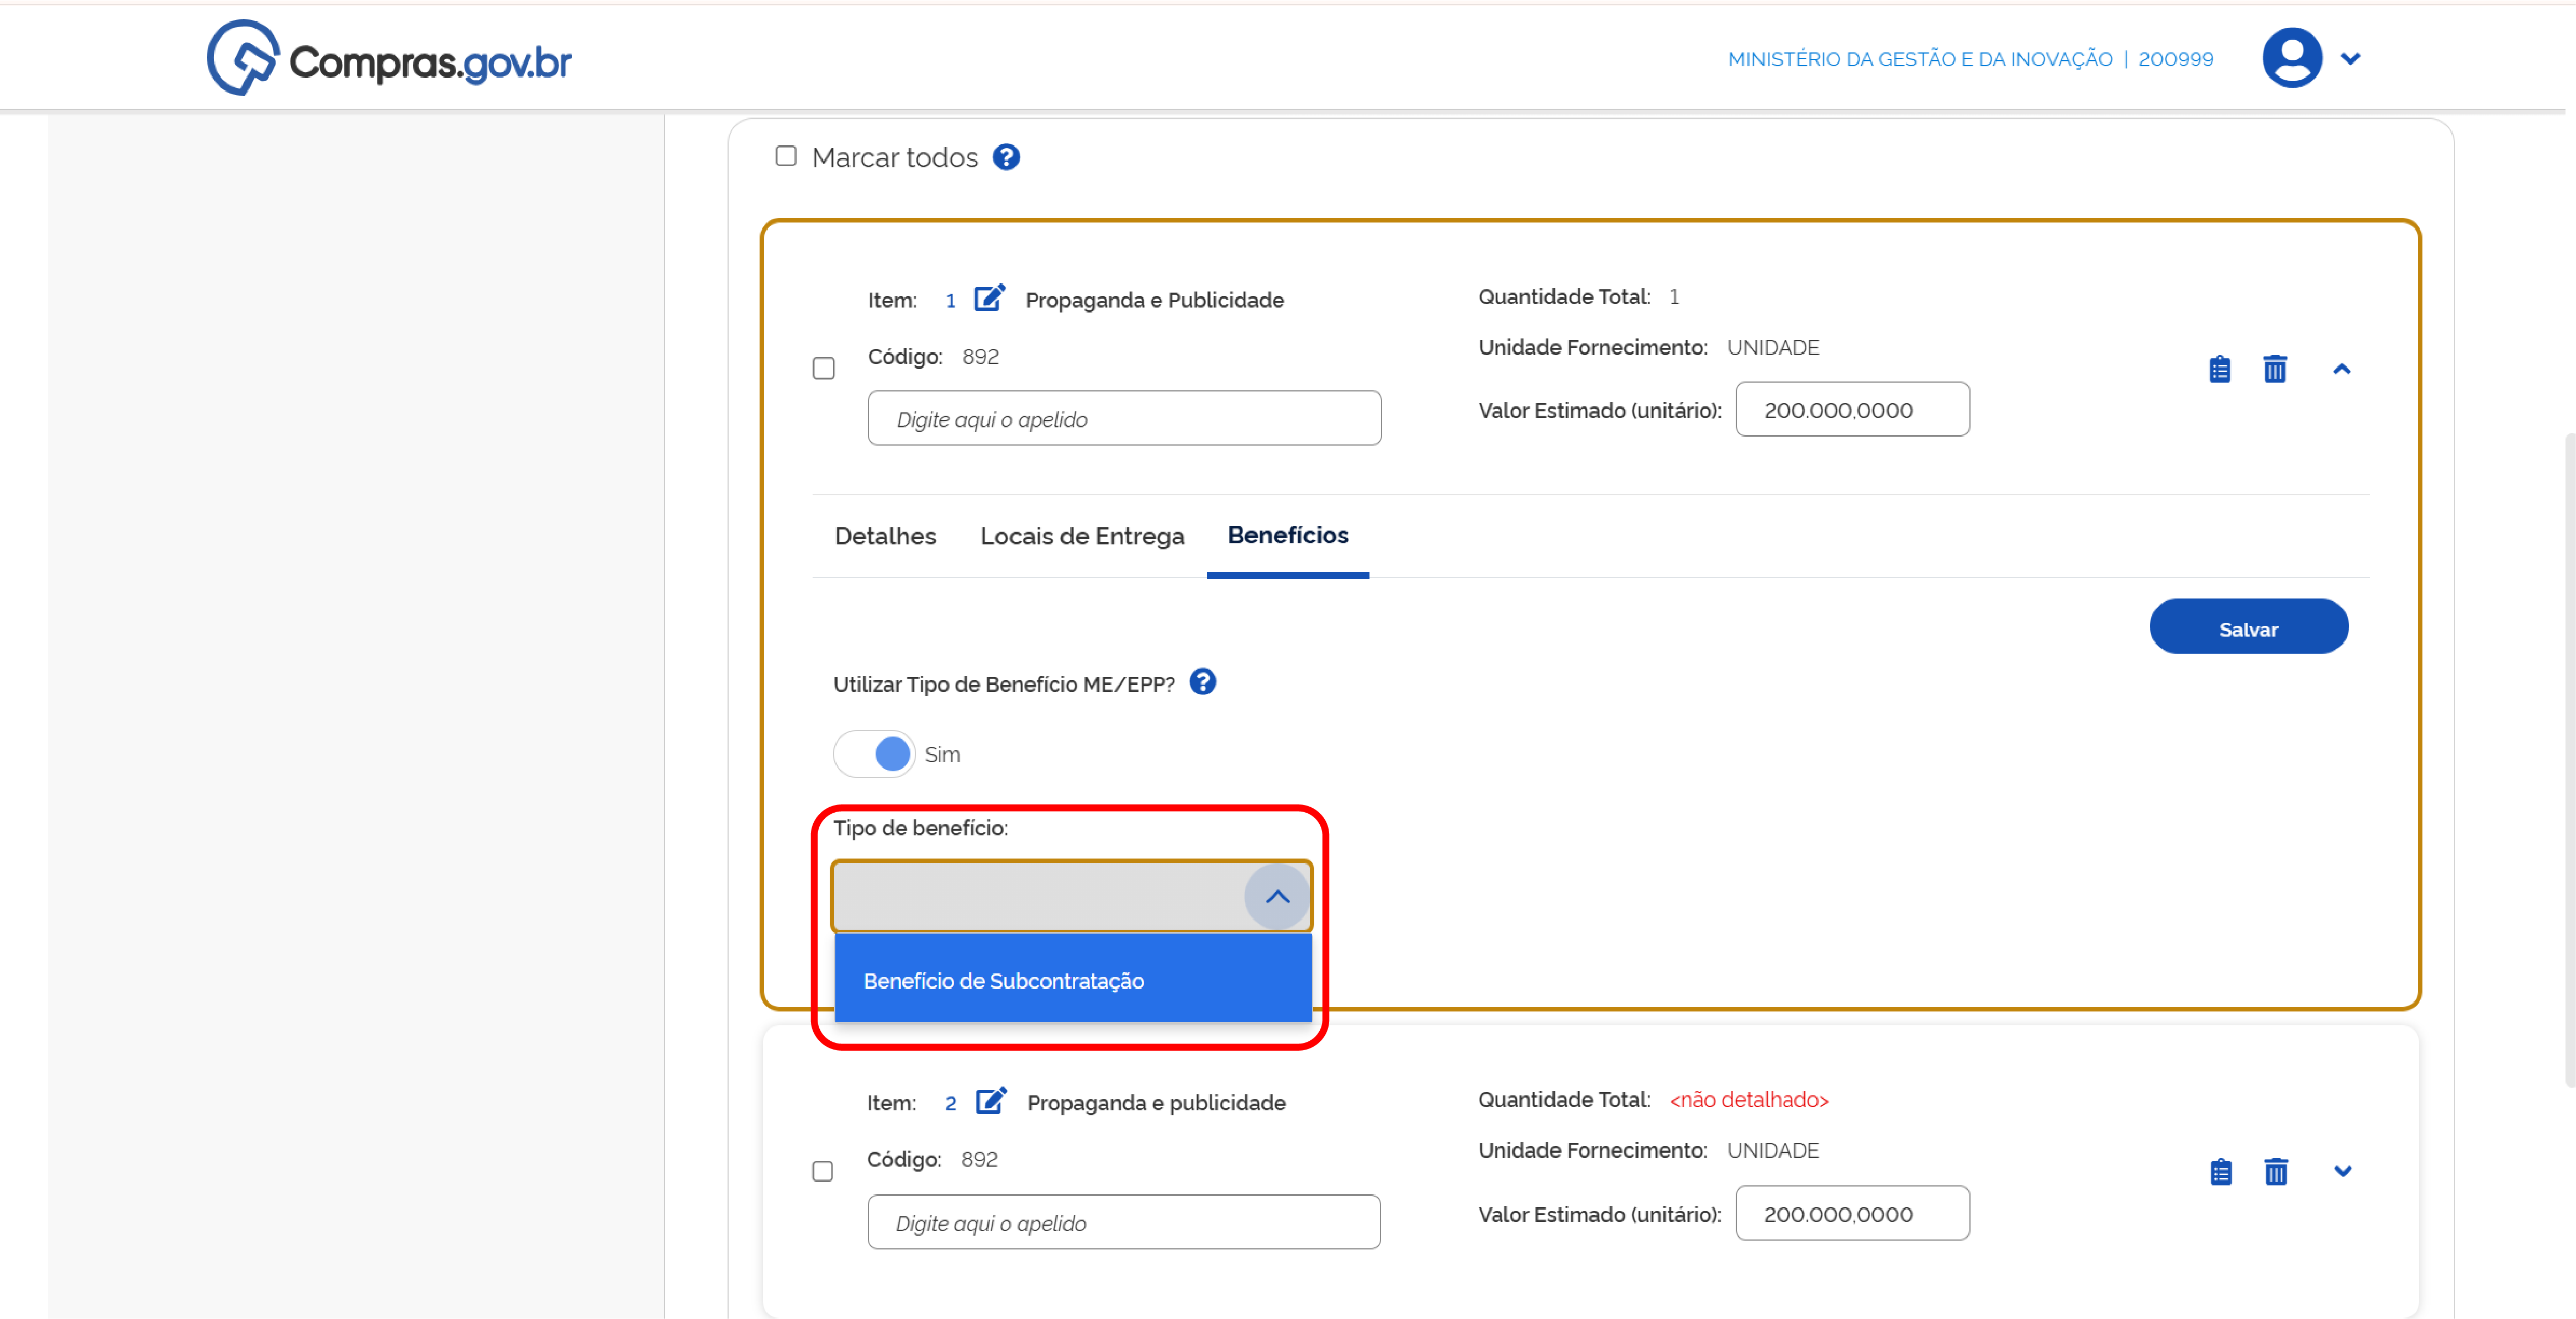
Task: Click Valor Estimado field of item 2
Action: [1852, 1213]
